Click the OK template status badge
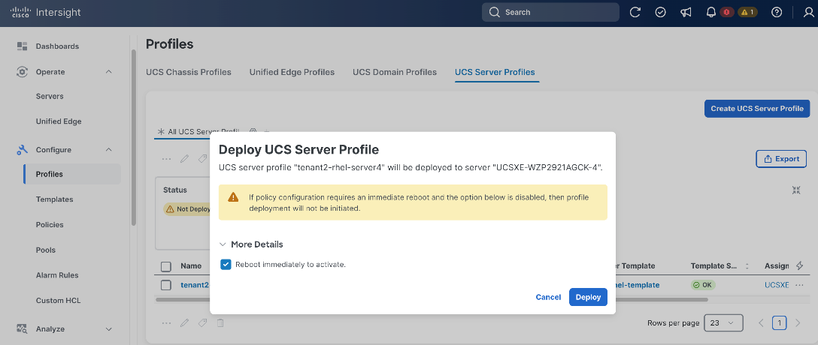This screenshot has width=818, height=345. pyautogui.click(x=703, y=285)
